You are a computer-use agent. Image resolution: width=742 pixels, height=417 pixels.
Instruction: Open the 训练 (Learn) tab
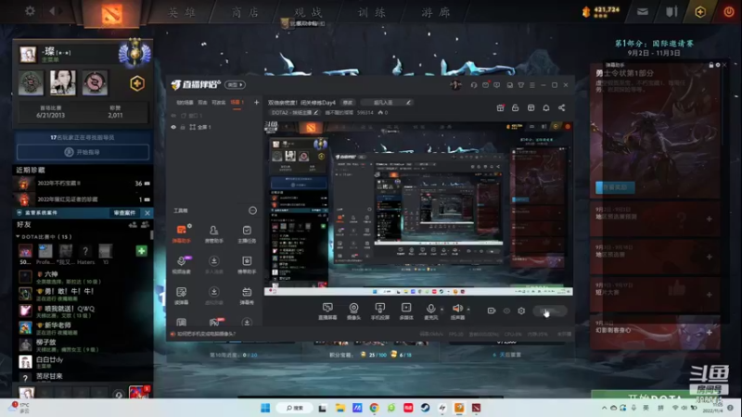click(x=372, y=12)
